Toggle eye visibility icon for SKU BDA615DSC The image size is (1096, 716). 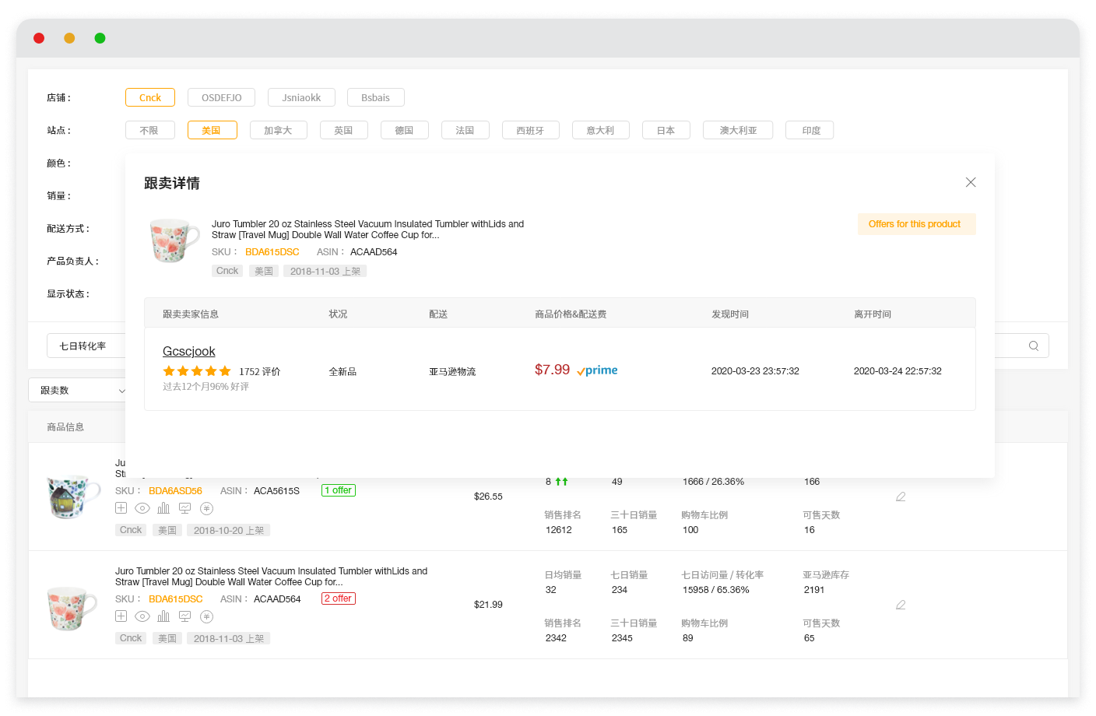[142, 616]
